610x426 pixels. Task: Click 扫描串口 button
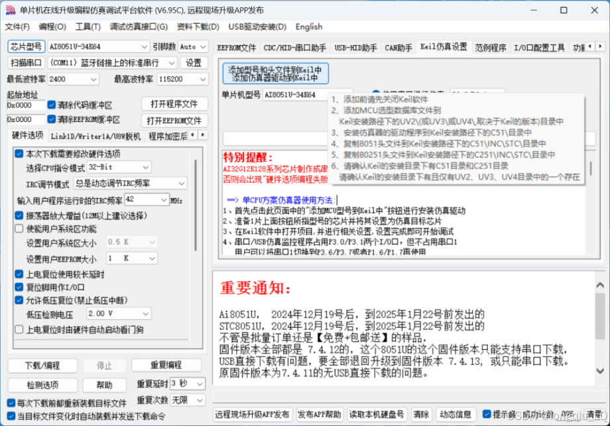(x=26, y=62)
